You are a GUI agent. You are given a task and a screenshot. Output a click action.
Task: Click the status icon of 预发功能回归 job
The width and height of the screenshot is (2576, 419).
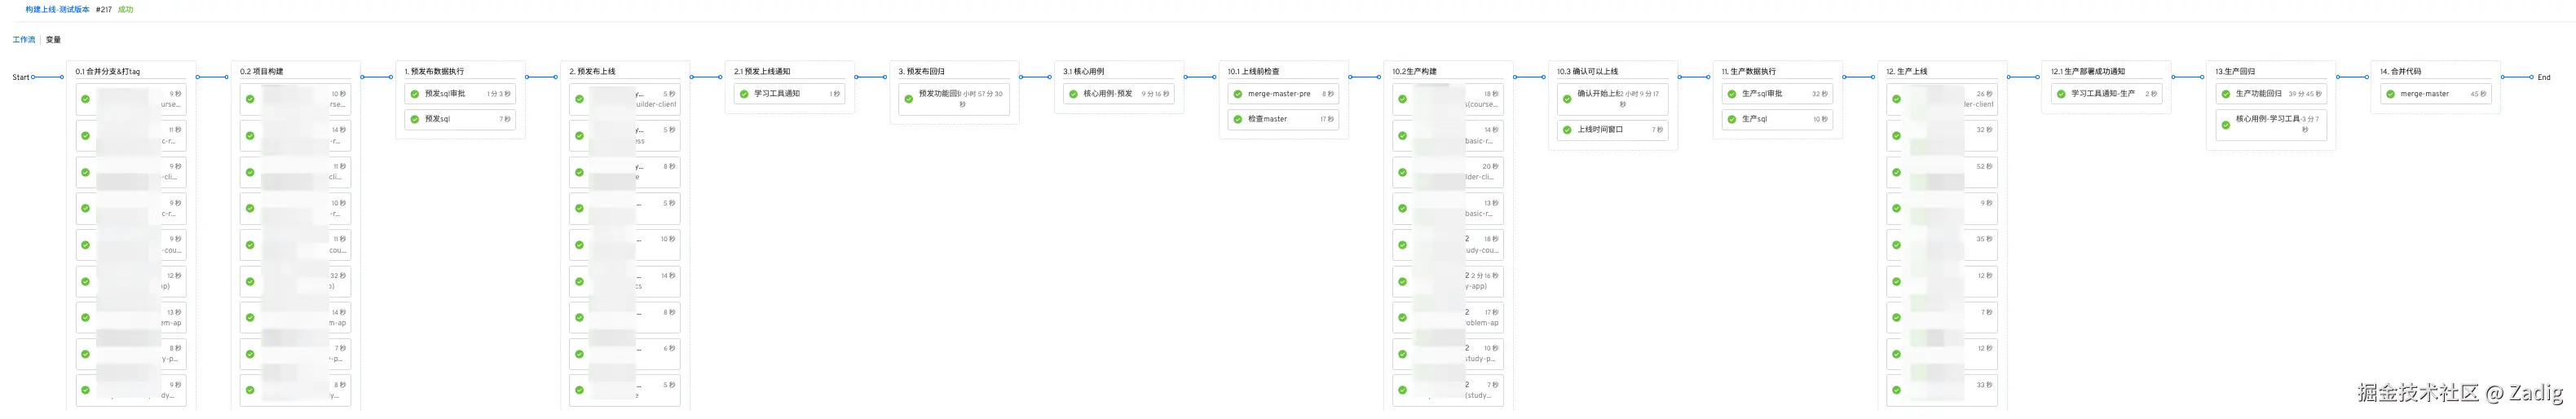click(x=909, y=99)
